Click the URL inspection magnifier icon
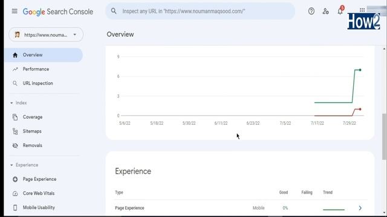 click(x=15, y=83)
